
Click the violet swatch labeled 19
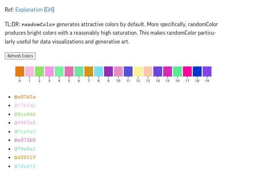[207, 71]
